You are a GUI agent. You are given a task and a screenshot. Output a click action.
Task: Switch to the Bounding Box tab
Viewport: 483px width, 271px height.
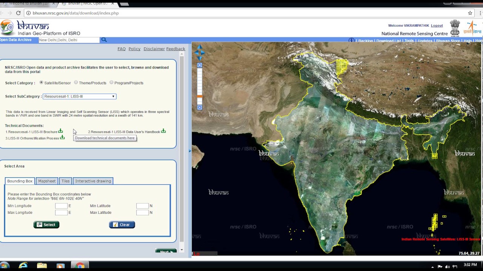[x=20, y=181]
